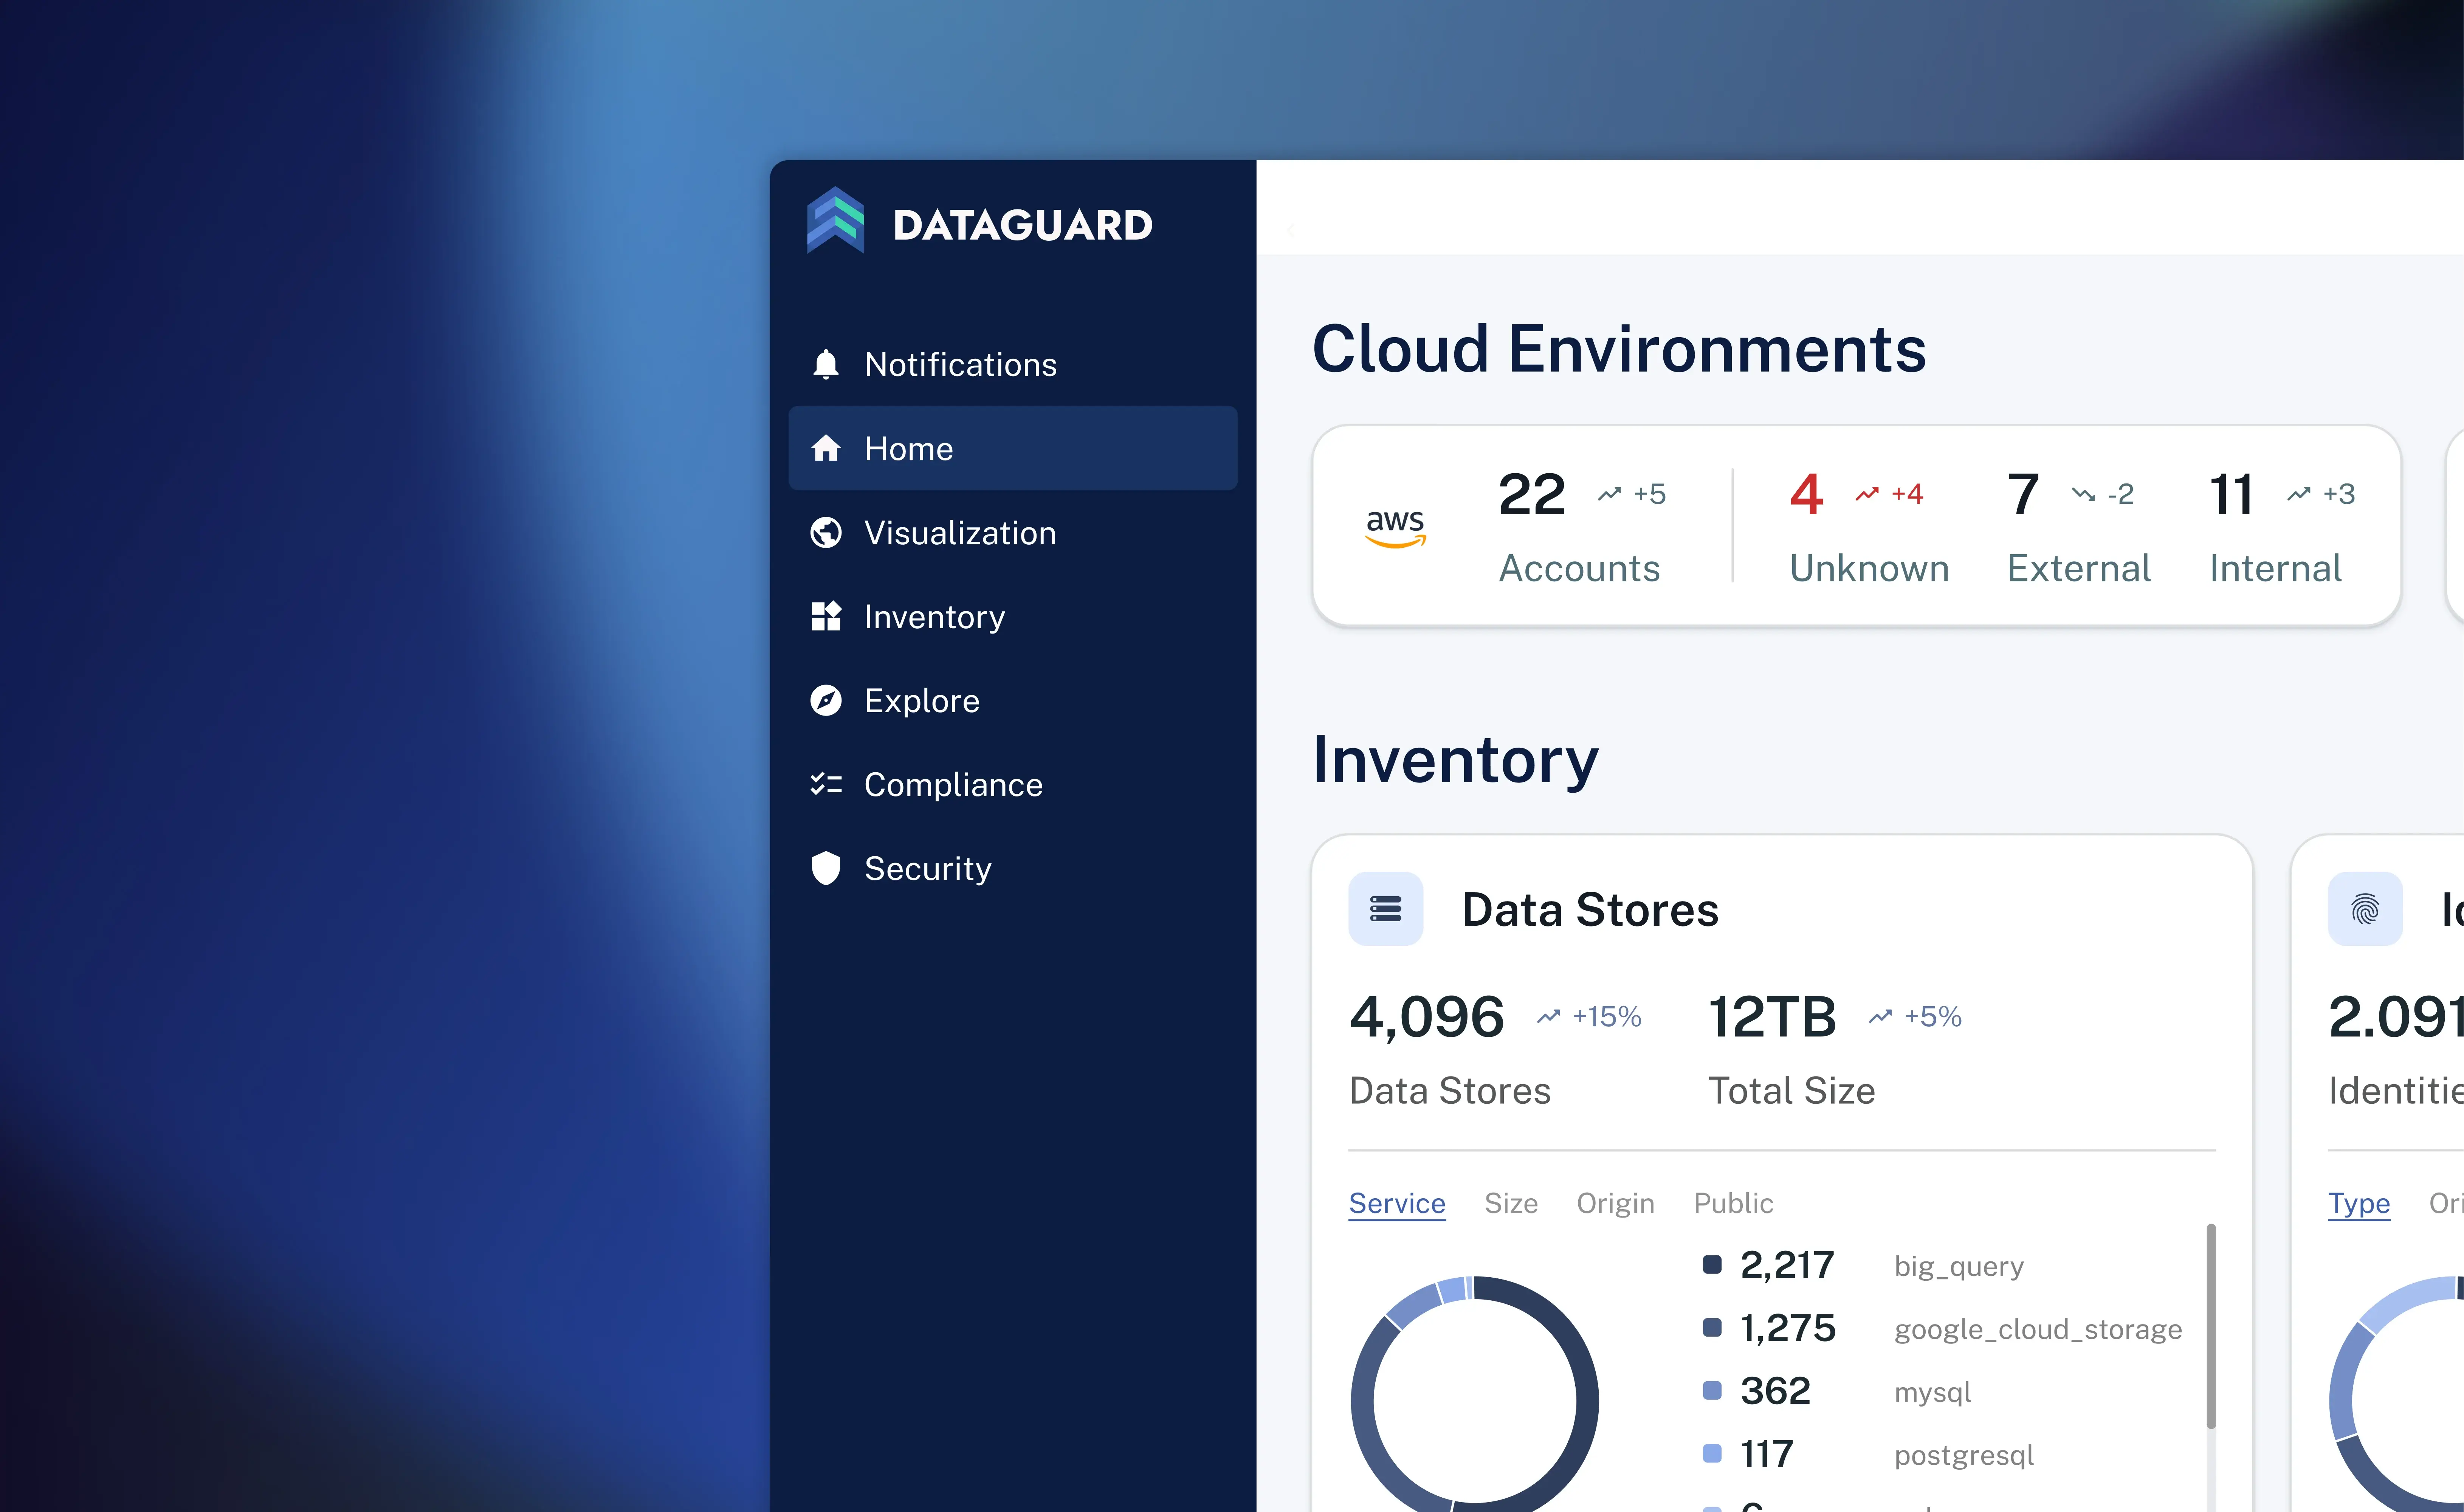This screenshot has width=2464, height=1512.
Task: Switch to the Service tab
Action: click(1397, 1203)
